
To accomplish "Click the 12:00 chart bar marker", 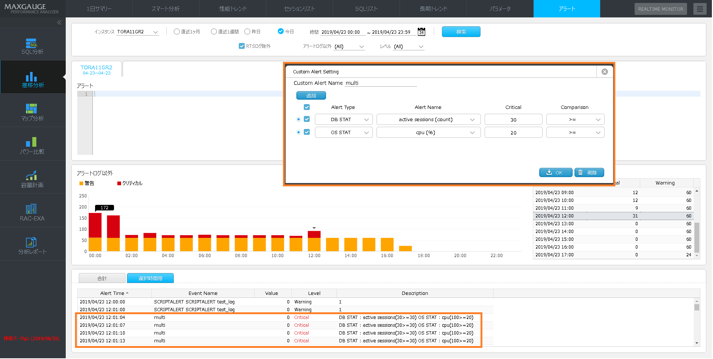I will (314, 228).
